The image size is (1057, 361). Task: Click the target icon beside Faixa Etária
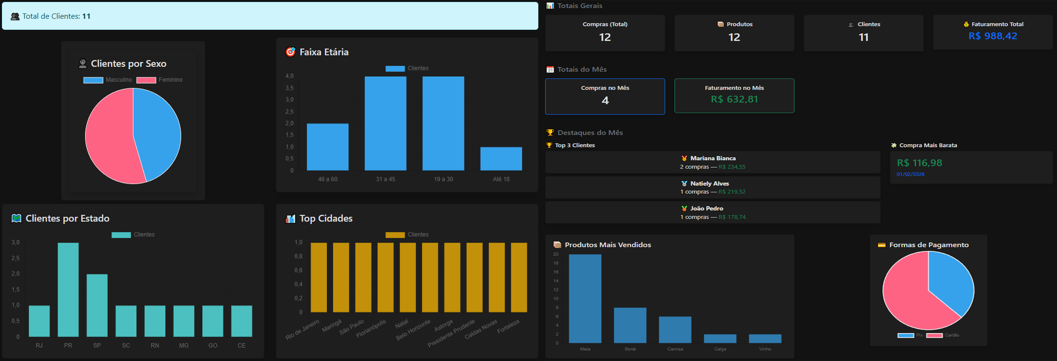pyautogui.click(x=290, y=52)
